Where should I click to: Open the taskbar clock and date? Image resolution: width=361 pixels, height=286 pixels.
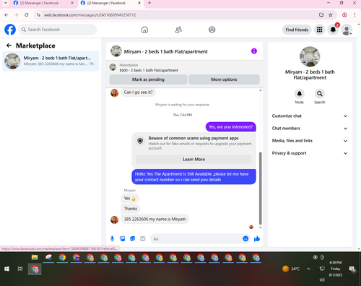[x=336, y=269]
